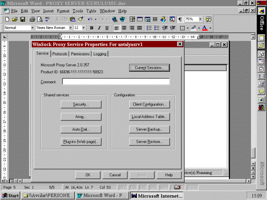
Task: Click the calendar icon in the Office bar
Action: tap(261, 62)
